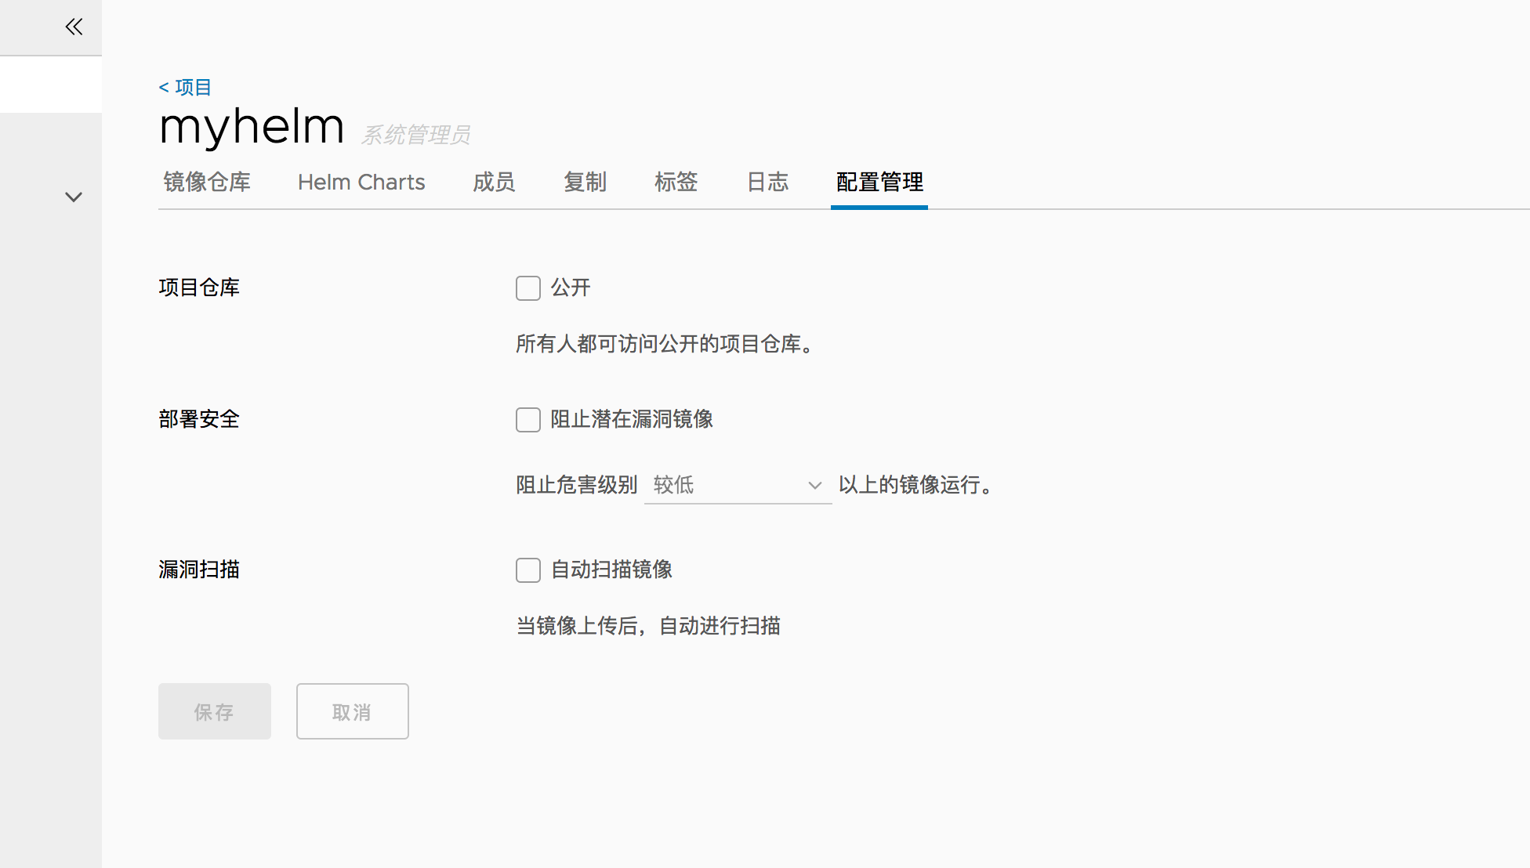Open 标签 tags management section
Screen dimensions: 1530x868
click(x=673, y=182)
